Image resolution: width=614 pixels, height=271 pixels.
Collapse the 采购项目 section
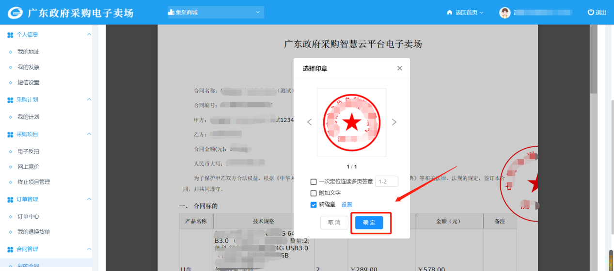89,134
